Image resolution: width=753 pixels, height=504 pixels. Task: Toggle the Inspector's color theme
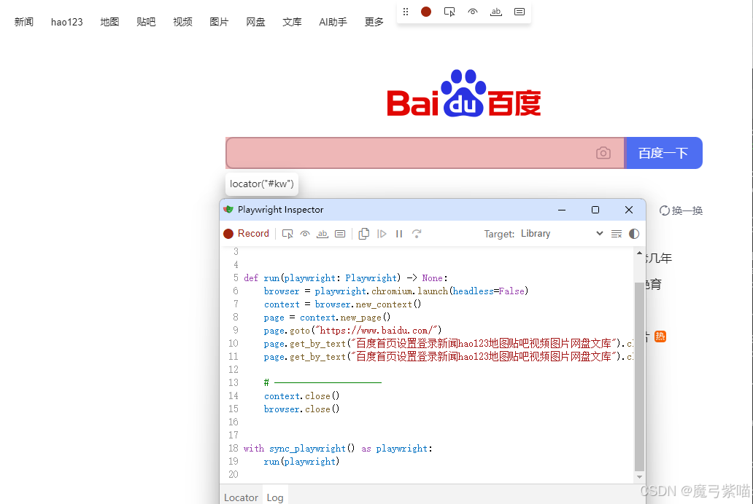634,234
